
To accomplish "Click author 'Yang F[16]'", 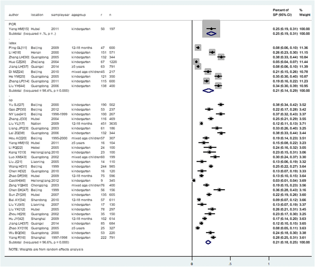I will [x=17, y=238].
